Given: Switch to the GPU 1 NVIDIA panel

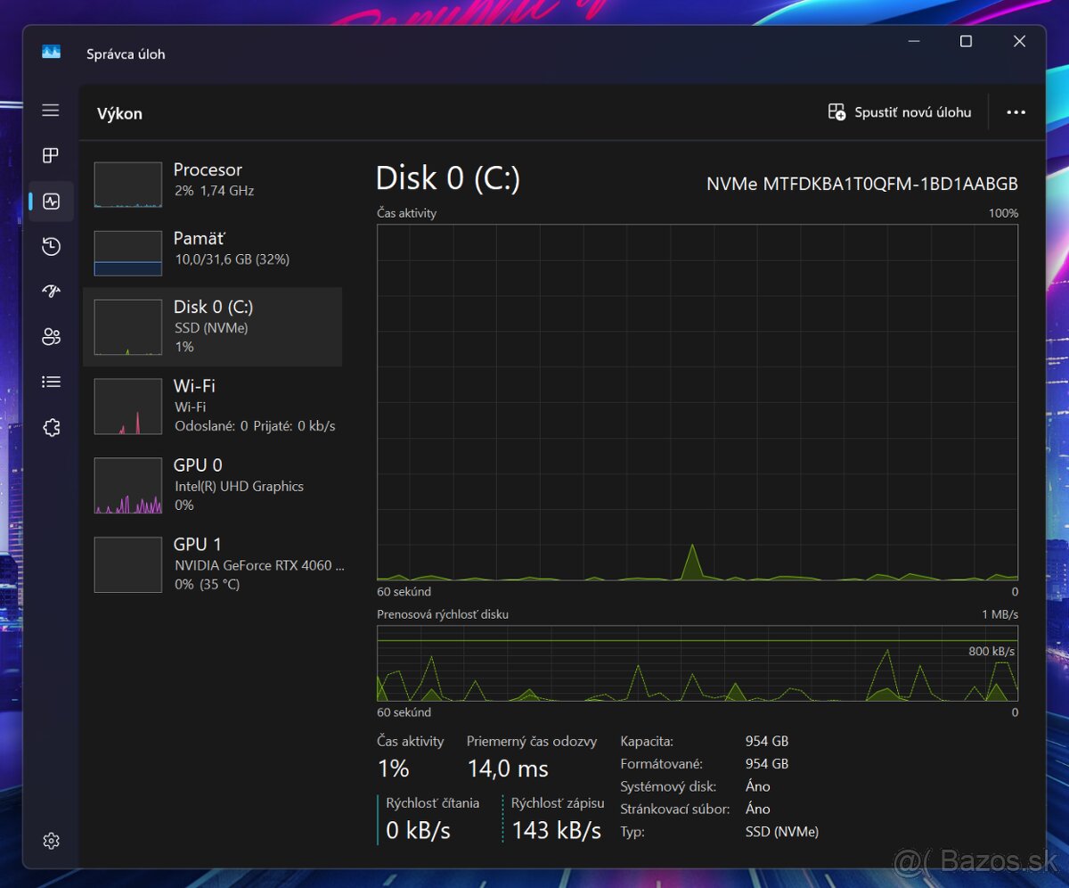Looking at the screenshot, I should [214, 563].
